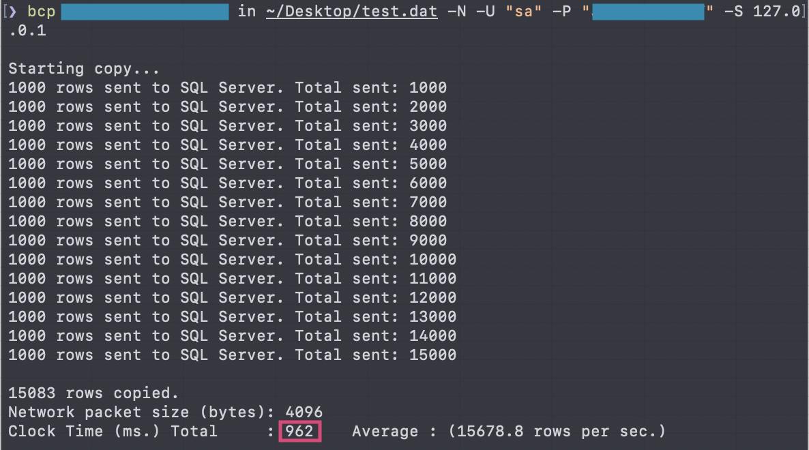Screen dimensions: 809x450
Task: Click the '15083 rows copied.' line
Action: 93,393
